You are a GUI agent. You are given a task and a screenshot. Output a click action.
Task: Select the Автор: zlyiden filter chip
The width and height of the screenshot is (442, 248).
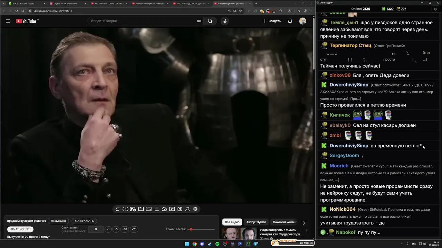coord(256,222)
